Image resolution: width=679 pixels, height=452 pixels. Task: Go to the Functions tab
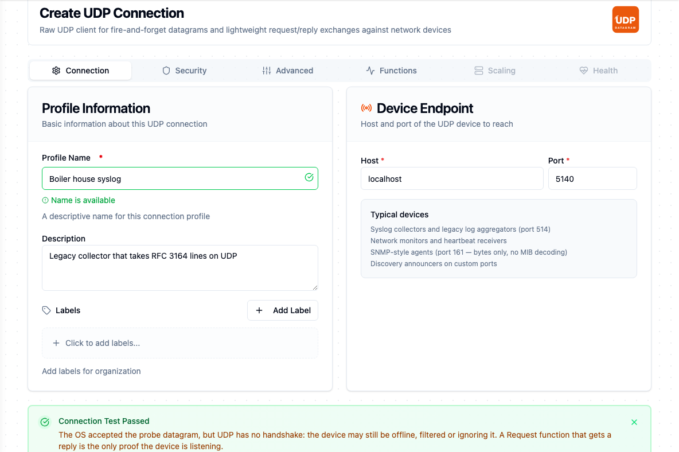click(x=392, y=71)
